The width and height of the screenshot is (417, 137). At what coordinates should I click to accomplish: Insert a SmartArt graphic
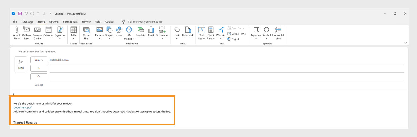[x=141, y=31]
